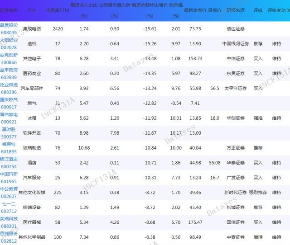Select the 最新收盘价 column header

[x=195, y=10]
